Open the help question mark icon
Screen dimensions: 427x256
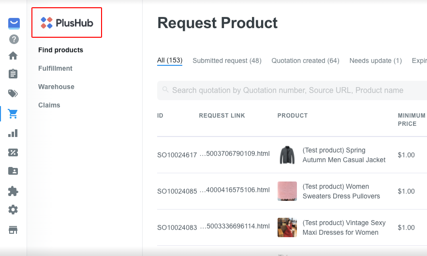[14, 39]
